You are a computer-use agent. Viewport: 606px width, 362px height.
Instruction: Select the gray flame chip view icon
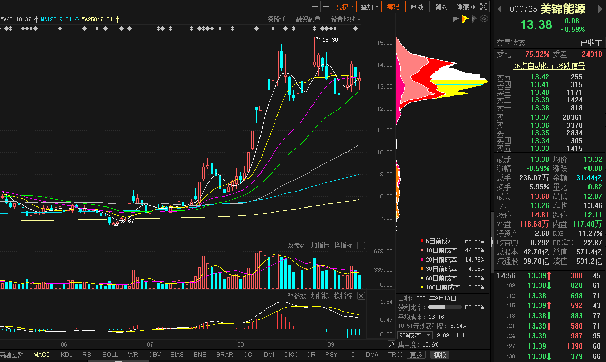coord(474,19)
